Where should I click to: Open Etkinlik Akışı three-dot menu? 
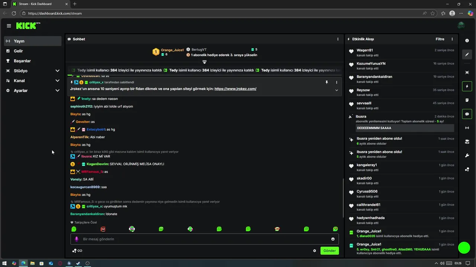452,39
